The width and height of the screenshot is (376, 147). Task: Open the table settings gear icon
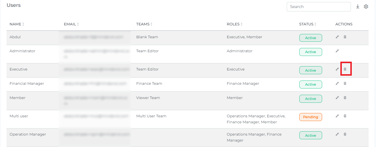pos(366,7)
